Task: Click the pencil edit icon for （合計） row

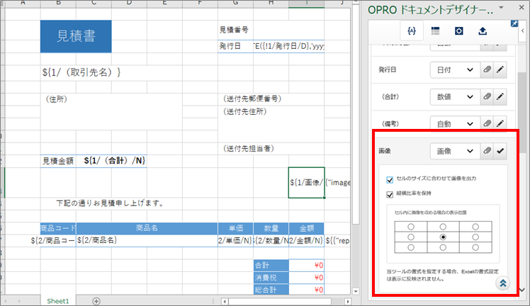Action: click(x=501, y=96)
